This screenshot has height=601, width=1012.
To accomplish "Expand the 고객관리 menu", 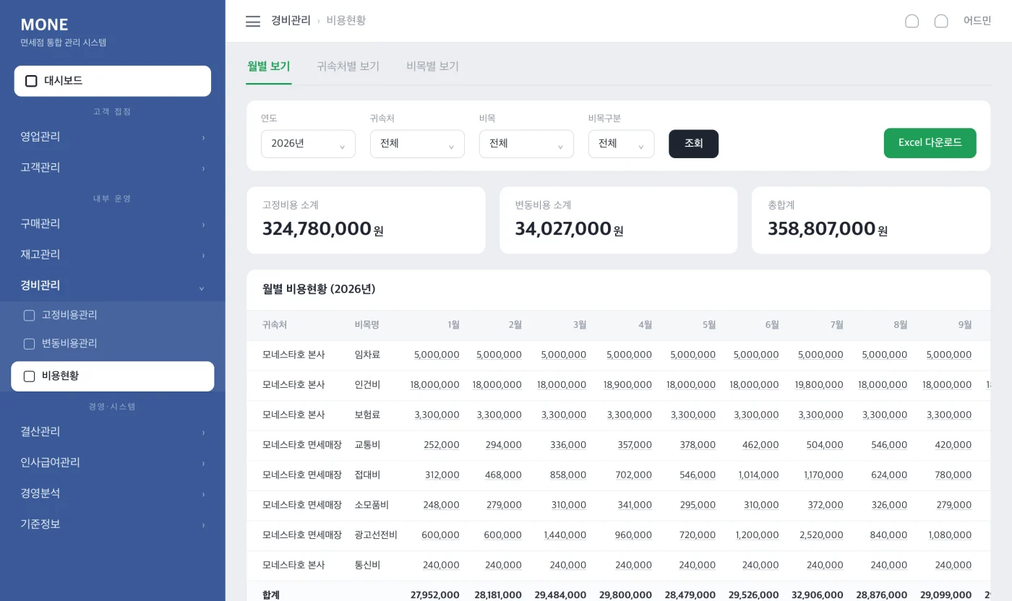I will click(113, 168).
